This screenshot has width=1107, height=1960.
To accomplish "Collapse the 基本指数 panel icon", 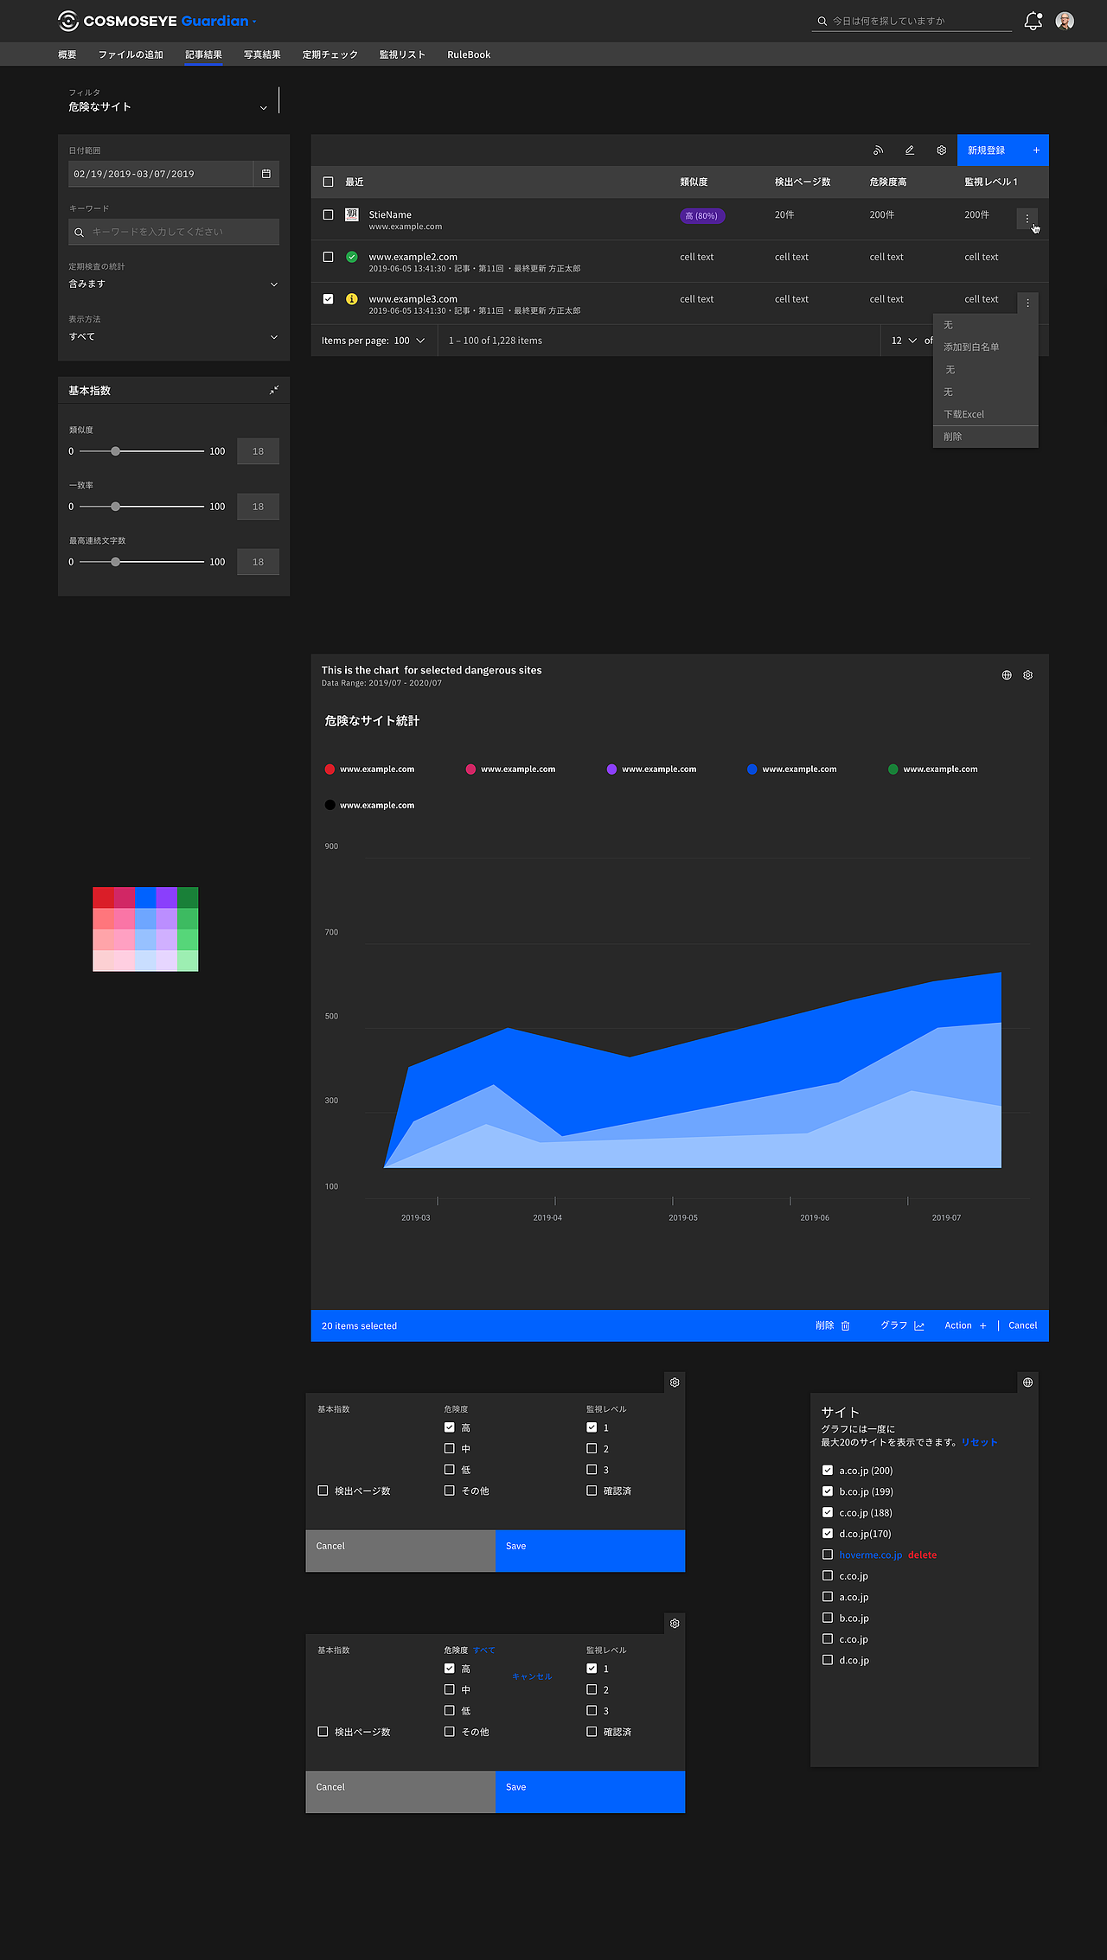I will click(x=274, y=391).
